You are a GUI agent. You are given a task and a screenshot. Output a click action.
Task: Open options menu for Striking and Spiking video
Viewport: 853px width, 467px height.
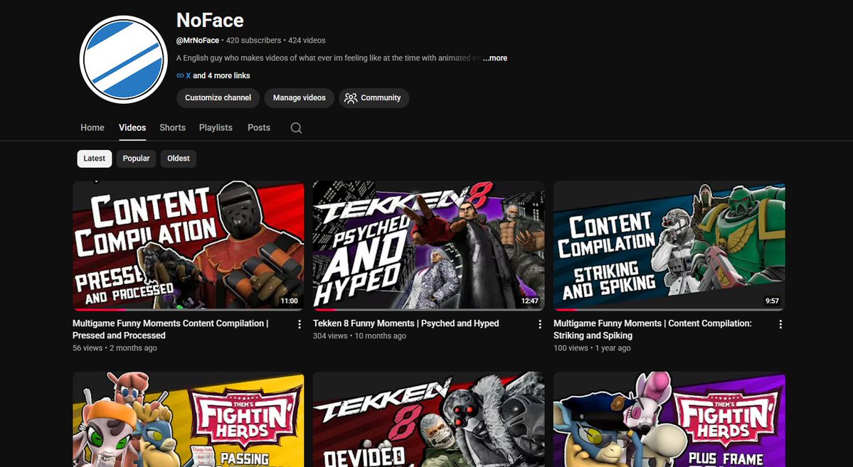[780, 324]
